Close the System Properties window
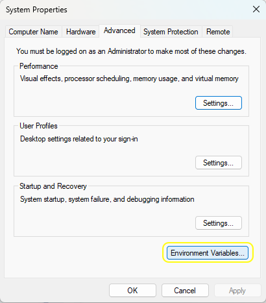 (x=256, y=9)
